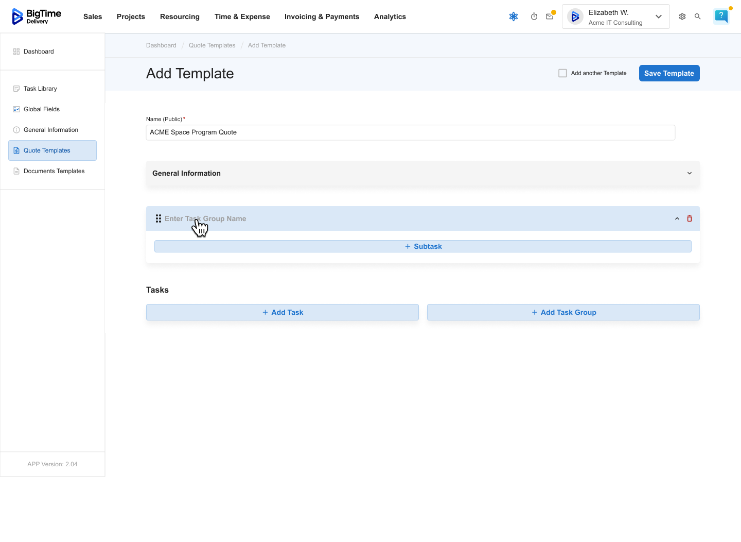
Task: Select Task Library in the sidebar
Action: 40,89
